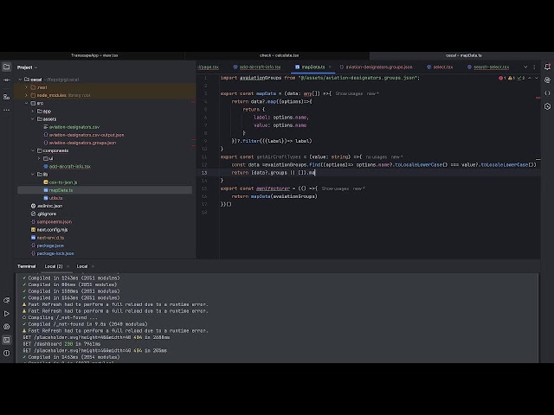Open editor tabs options kebab menu
Screen dimensions: 554x415
(x=534, y=67)
